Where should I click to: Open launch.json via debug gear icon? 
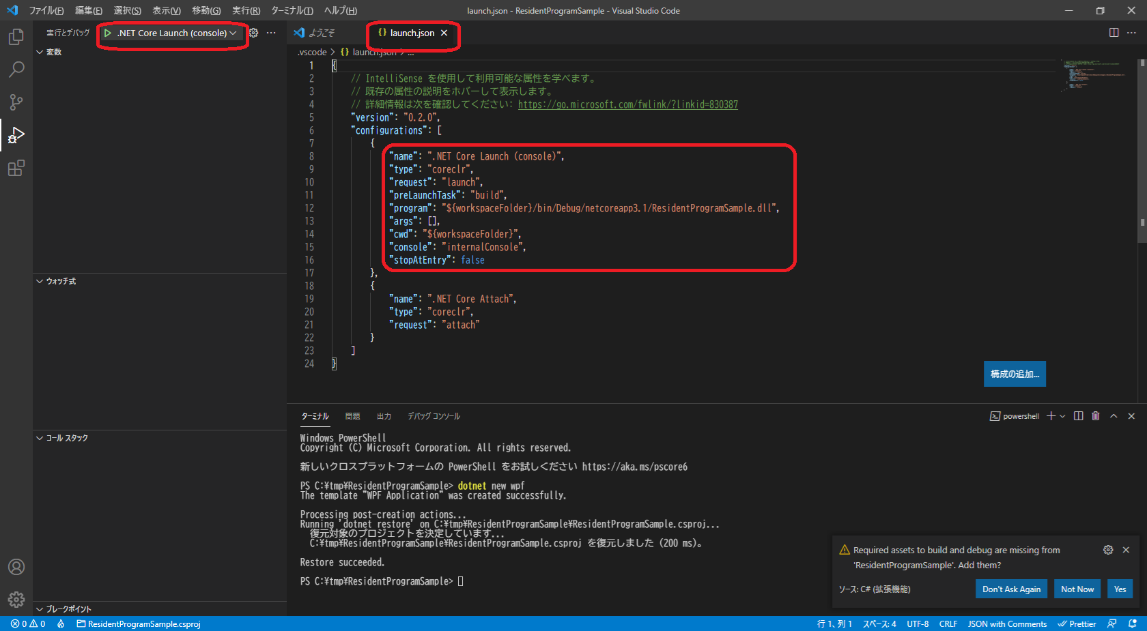254,33
